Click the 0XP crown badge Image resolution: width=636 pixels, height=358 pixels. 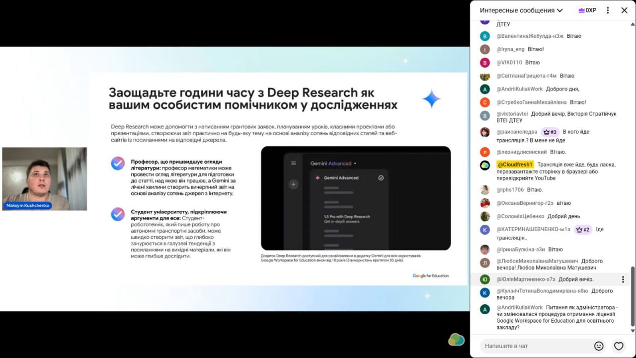tap(587, 10)
